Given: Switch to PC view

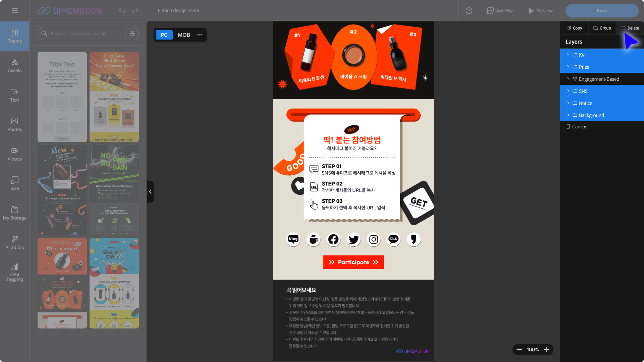Looking at the screenshot, I should pos(164,35).
